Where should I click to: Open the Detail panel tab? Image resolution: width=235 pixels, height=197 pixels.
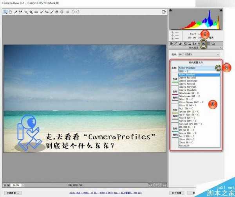pos(181,44)
